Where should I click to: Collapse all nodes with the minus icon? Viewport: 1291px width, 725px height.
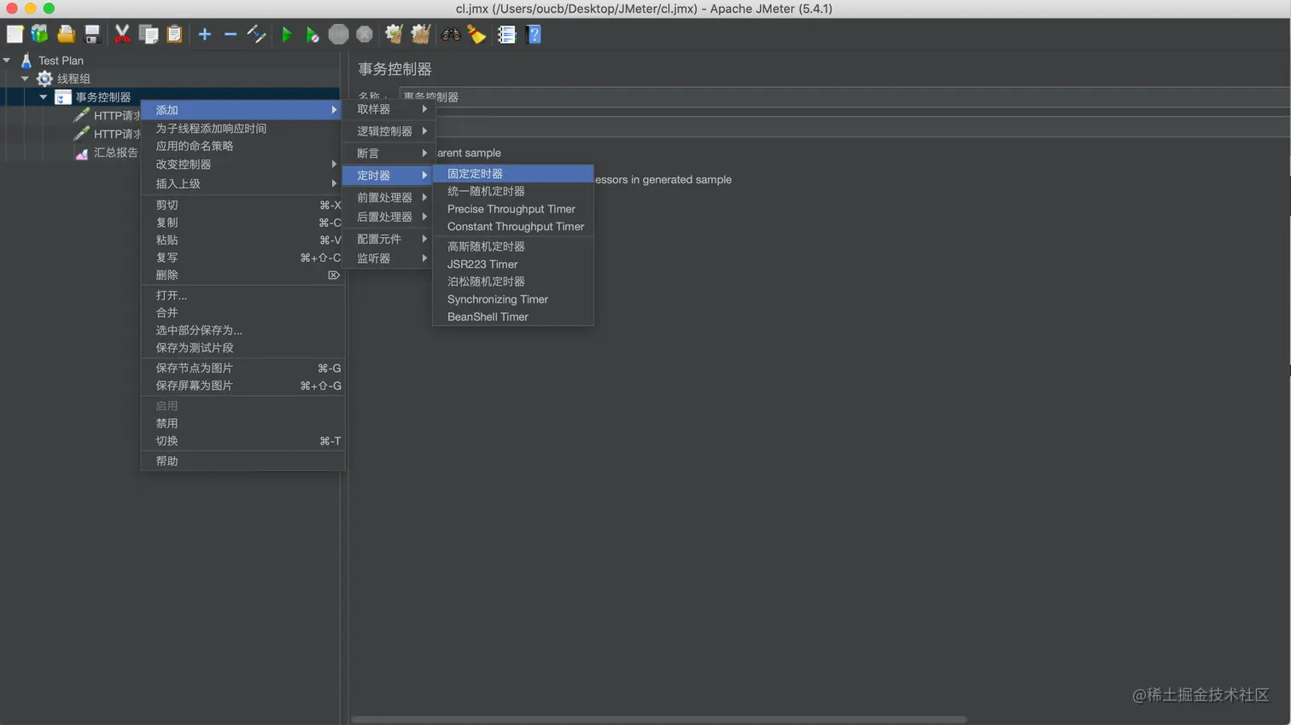(231, 34)
